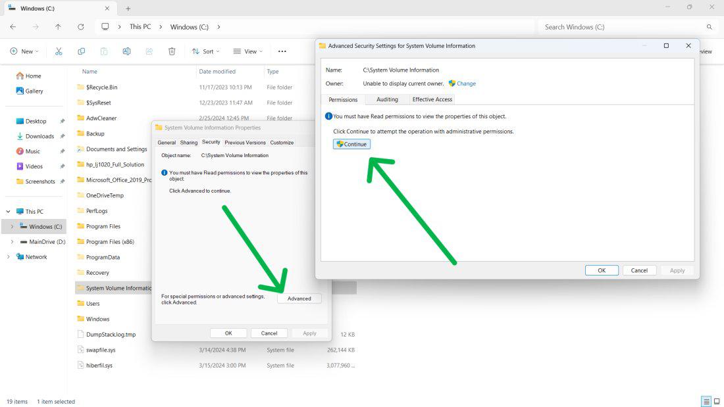Viewport: 724px width, 407px height.
Task: Open pinned Downloads folder in sidebar
Action: [x=36, y=136]
